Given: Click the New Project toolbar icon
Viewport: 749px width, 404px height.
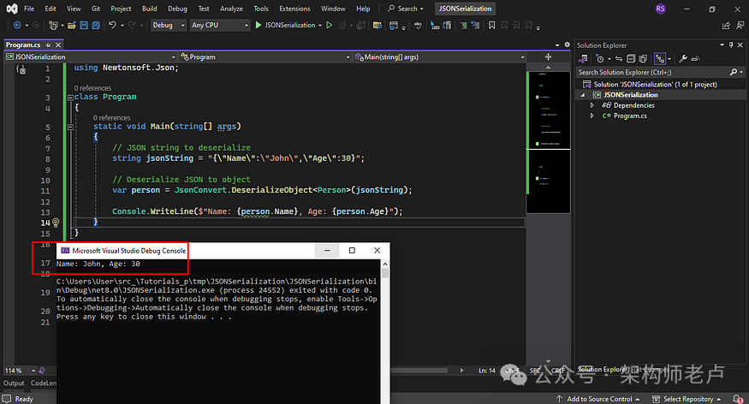Looking at the screenshot, I should (53, 26).
